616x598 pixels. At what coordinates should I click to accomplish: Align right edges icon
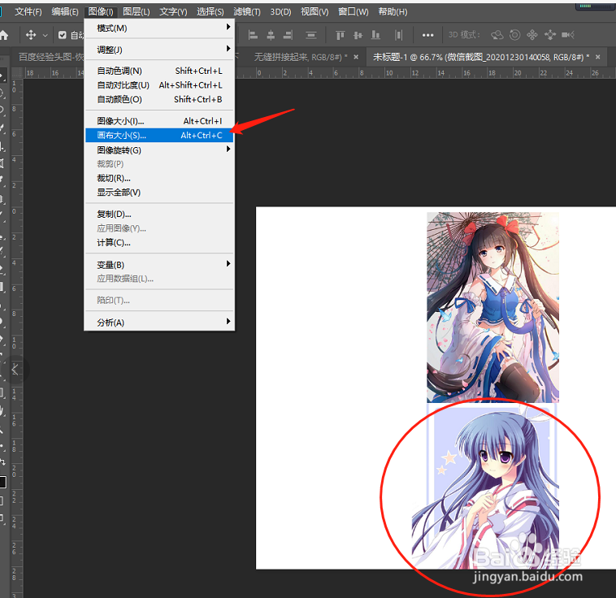point(288,36)
